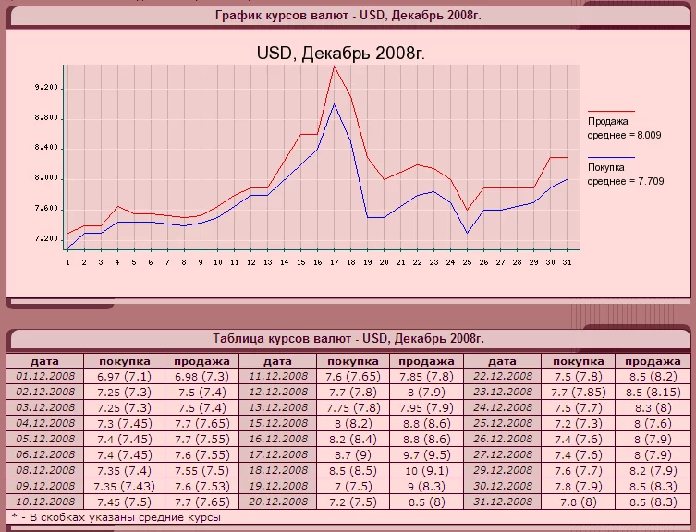Click the date cell 20.12.2008

[x=278, y=502]
